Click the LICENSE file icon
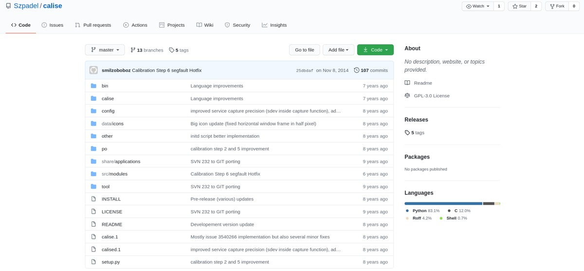The image size is (584, 271). click(x=93, y=212)
